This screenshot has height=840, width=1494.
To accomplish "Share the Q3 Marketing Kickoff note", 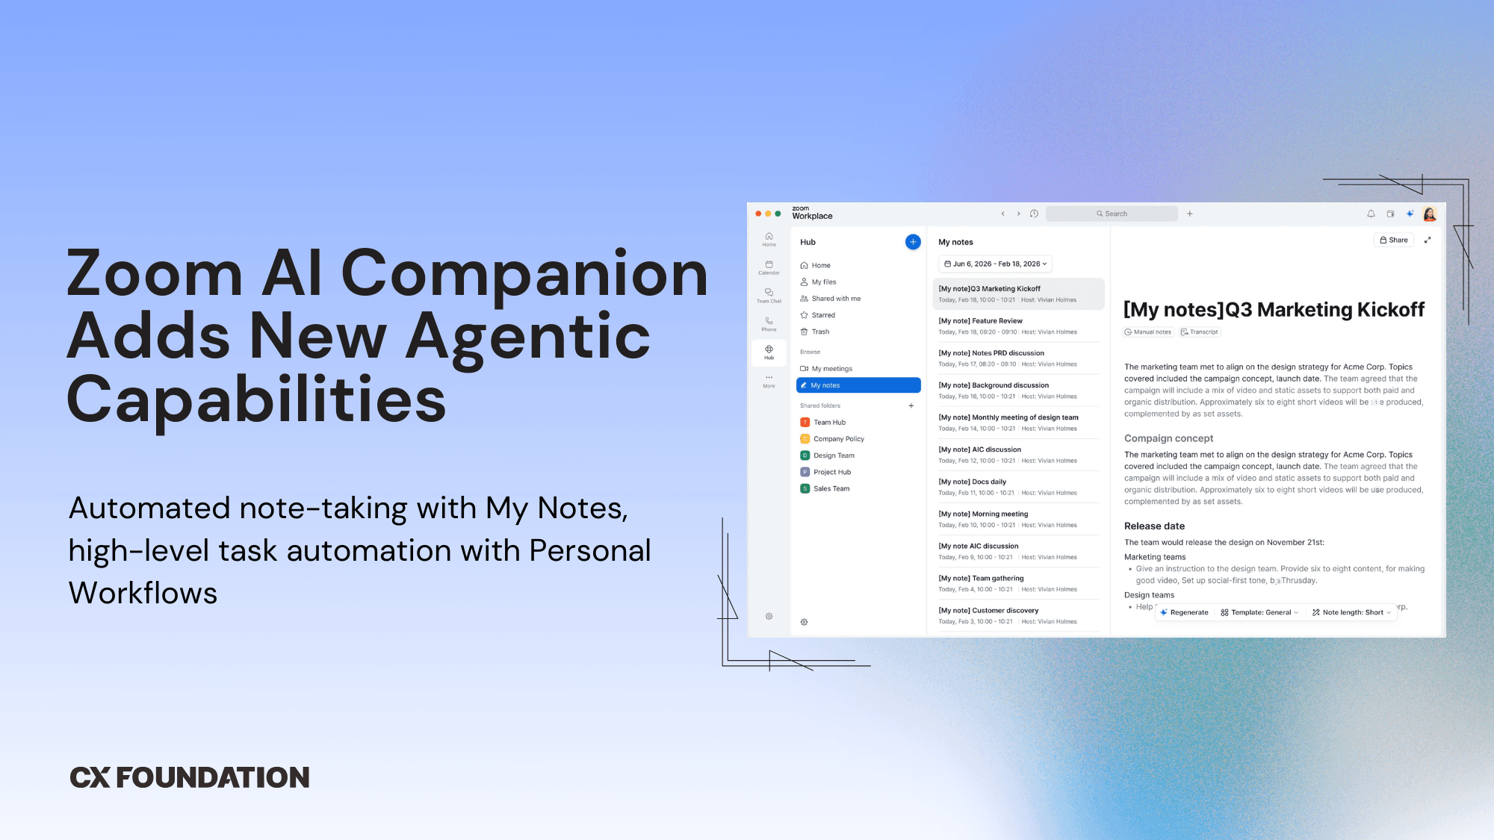I will click(1393, 240).
